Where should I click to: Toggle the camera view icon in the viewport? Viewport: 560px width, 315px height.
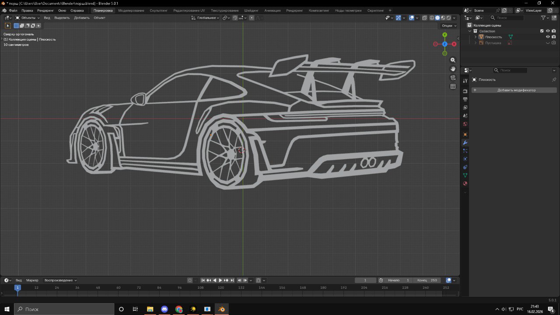click(x=453, y=77)
